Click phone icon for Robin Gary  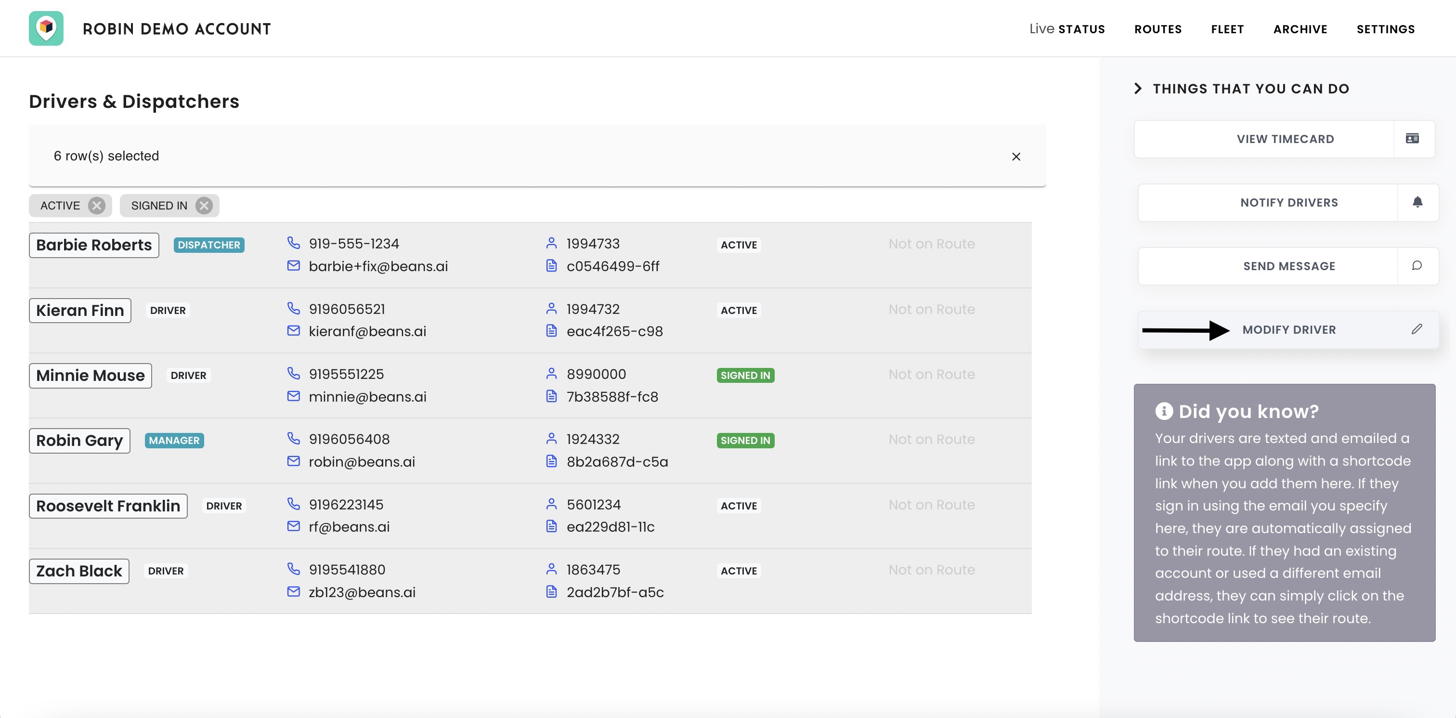(293, 438)
